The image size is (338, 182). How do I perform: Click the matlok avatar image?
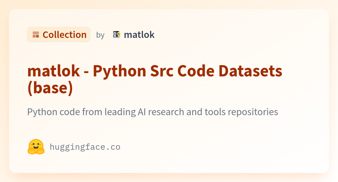(117, 35)
